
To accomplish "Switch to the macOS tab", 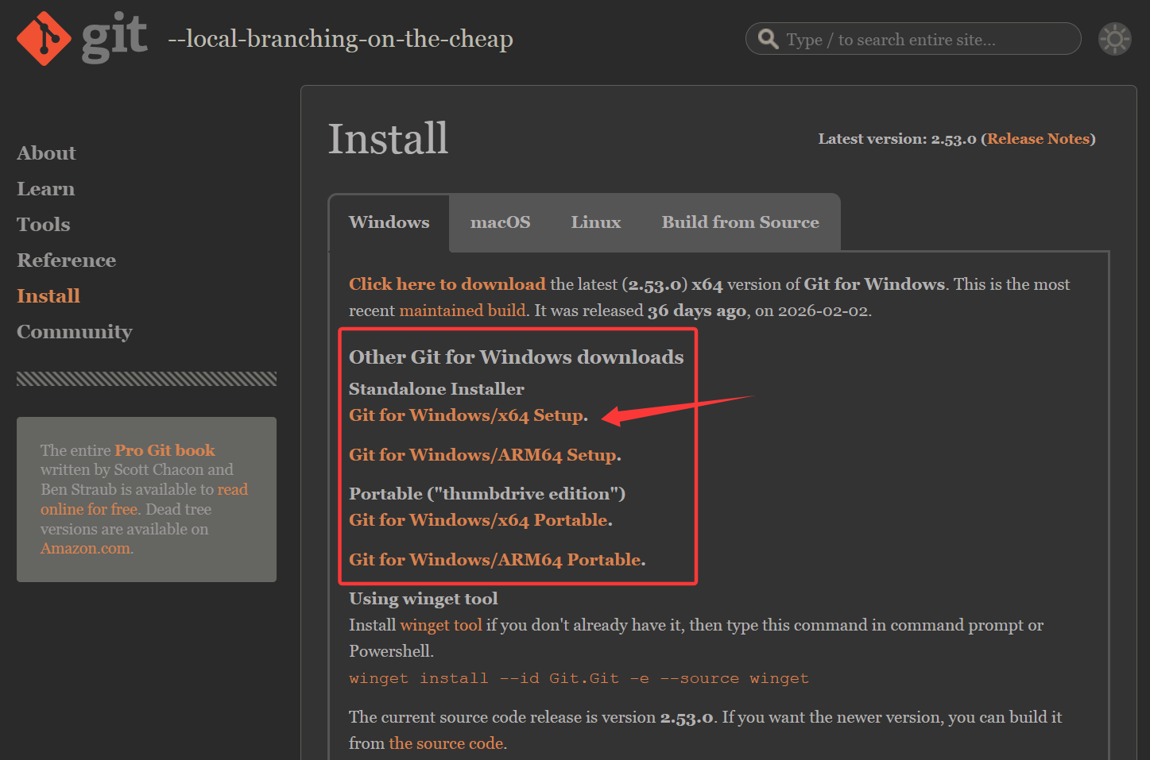I will [x=500, y=222].
